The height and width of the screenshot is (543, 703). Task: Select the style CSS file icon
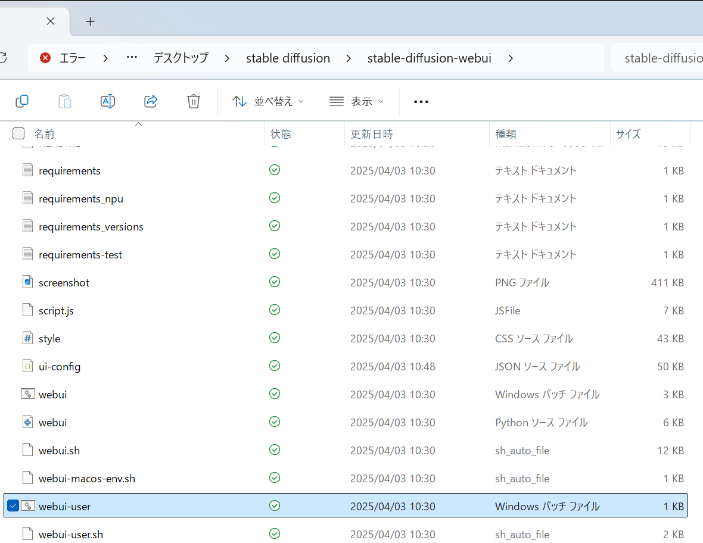pos(28,338)
